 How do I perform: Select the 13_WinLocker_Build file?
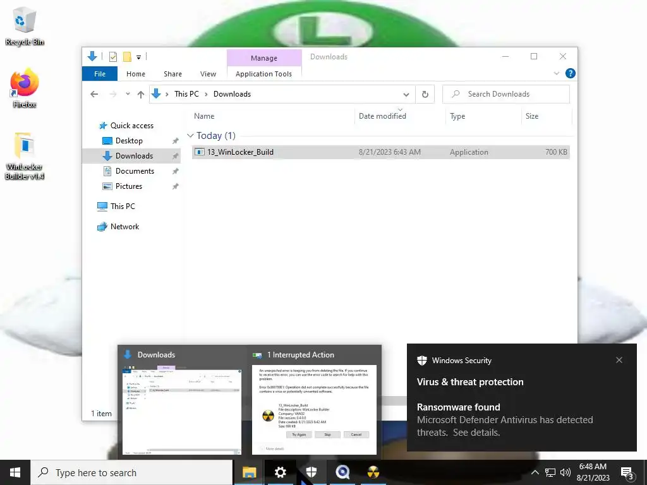tap(381, 152)
